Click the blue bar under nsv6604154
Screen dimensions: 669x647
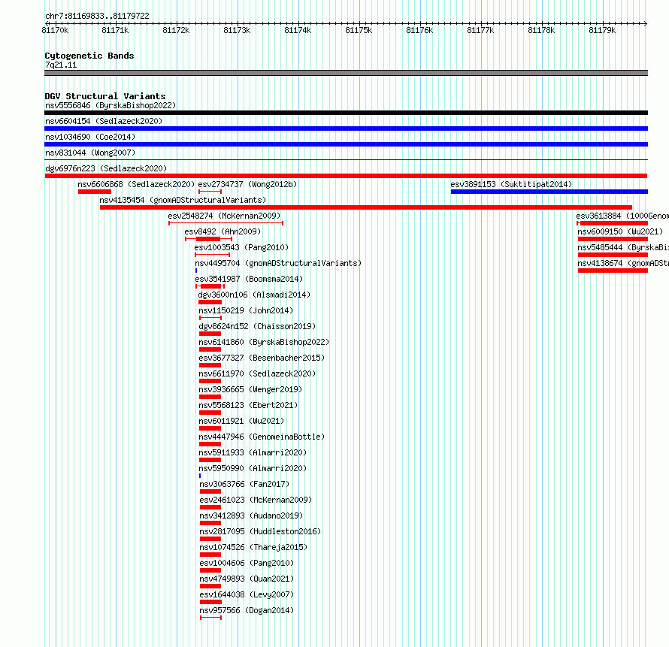346,128
